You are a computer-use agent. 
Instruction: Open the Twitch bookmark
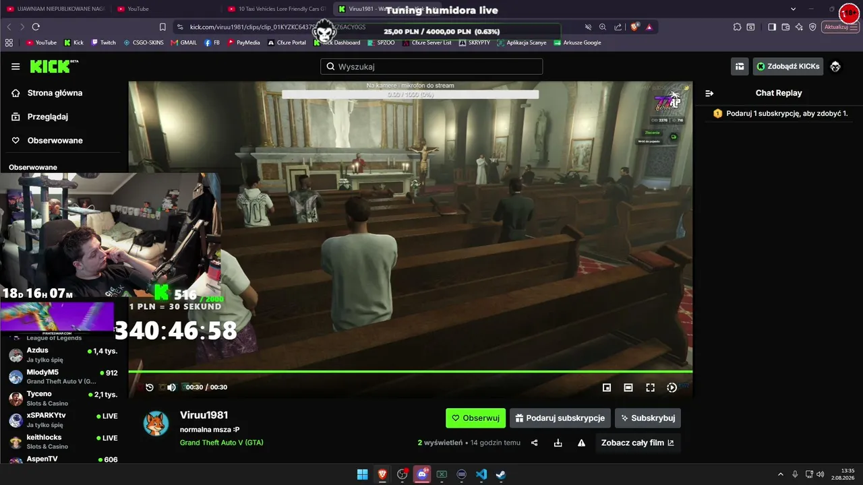[x=103, y=42]
